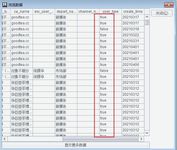This screenshot has height=150, width=177.
Task: Click the 关闭(C) button
Action: pos(162,13)
